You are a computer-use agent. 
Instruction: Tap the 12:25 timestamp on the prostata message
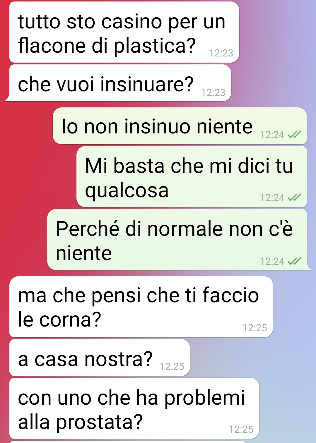tap(241, 429)
